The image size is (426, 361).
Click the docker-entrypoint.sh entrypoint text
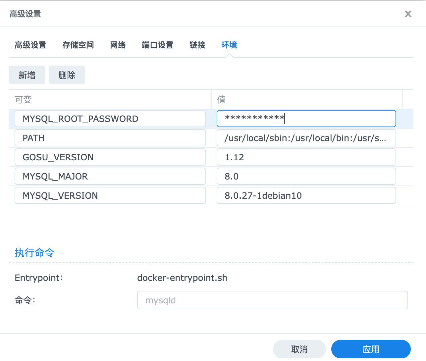point(182,278)
